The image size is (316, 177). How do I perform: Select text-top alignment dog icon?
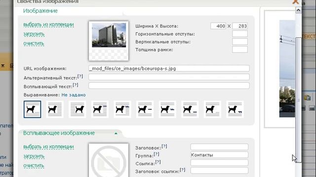(x=122, y=109)
